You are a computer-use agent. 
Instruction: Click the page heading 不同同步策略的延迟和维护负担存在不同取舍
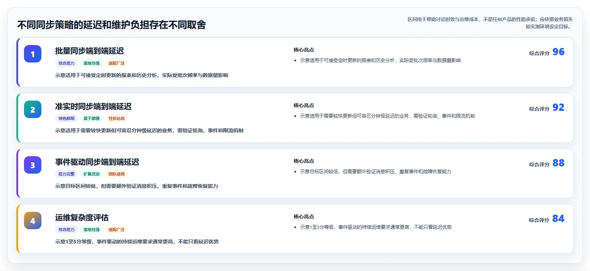[x=112, y=25]
